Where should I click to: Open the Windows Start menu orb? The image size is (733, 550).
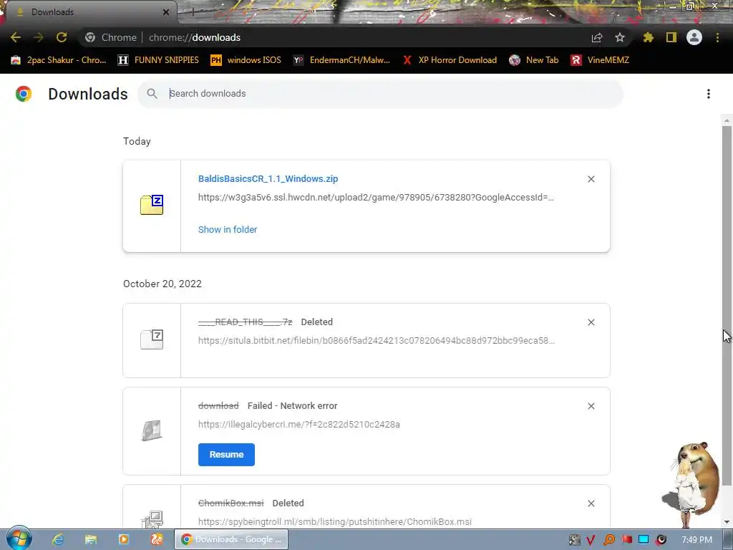19,538
